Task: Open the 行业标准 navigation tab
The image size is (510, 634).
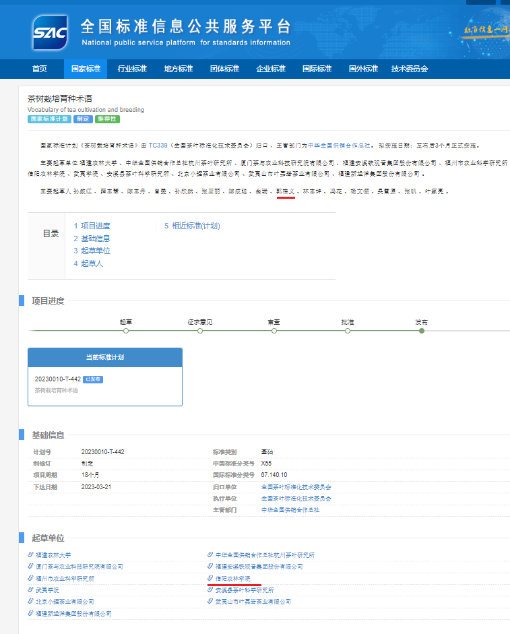Action: pos(132,69)
